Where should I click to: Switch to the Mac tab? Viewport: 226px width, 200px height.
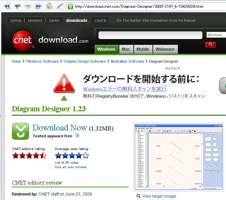[126, 49]
